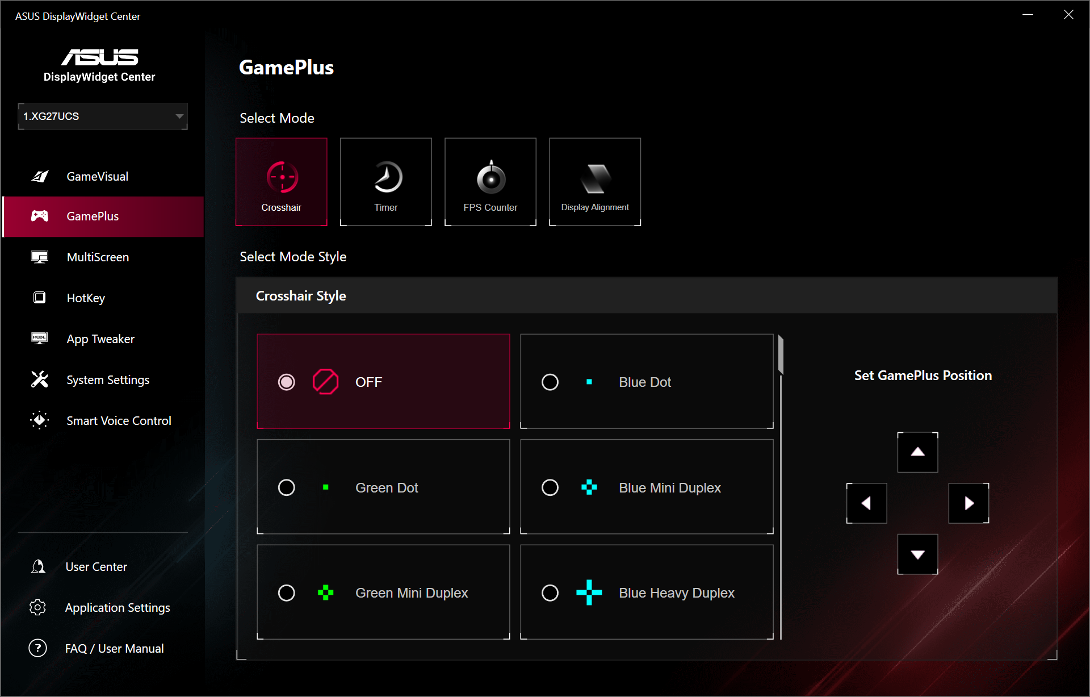Select the Timer mode icon
The height and width of the screenshot is (697, 1090).
[x=386, y=182]
